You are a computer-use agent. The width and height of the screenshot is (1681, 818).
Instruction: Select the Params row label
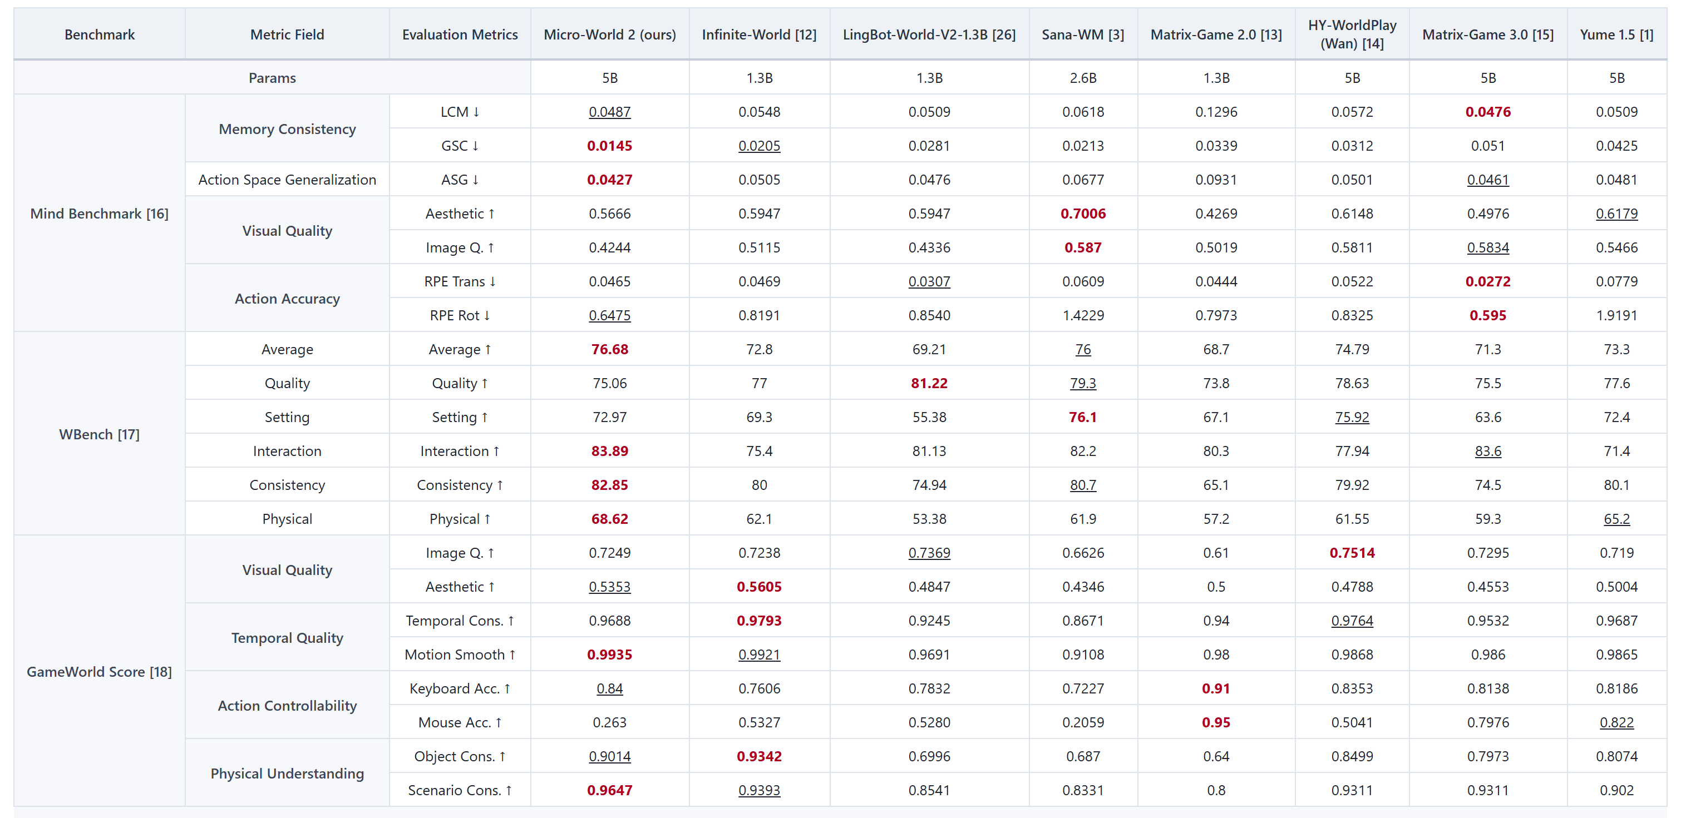click(272, 78)
